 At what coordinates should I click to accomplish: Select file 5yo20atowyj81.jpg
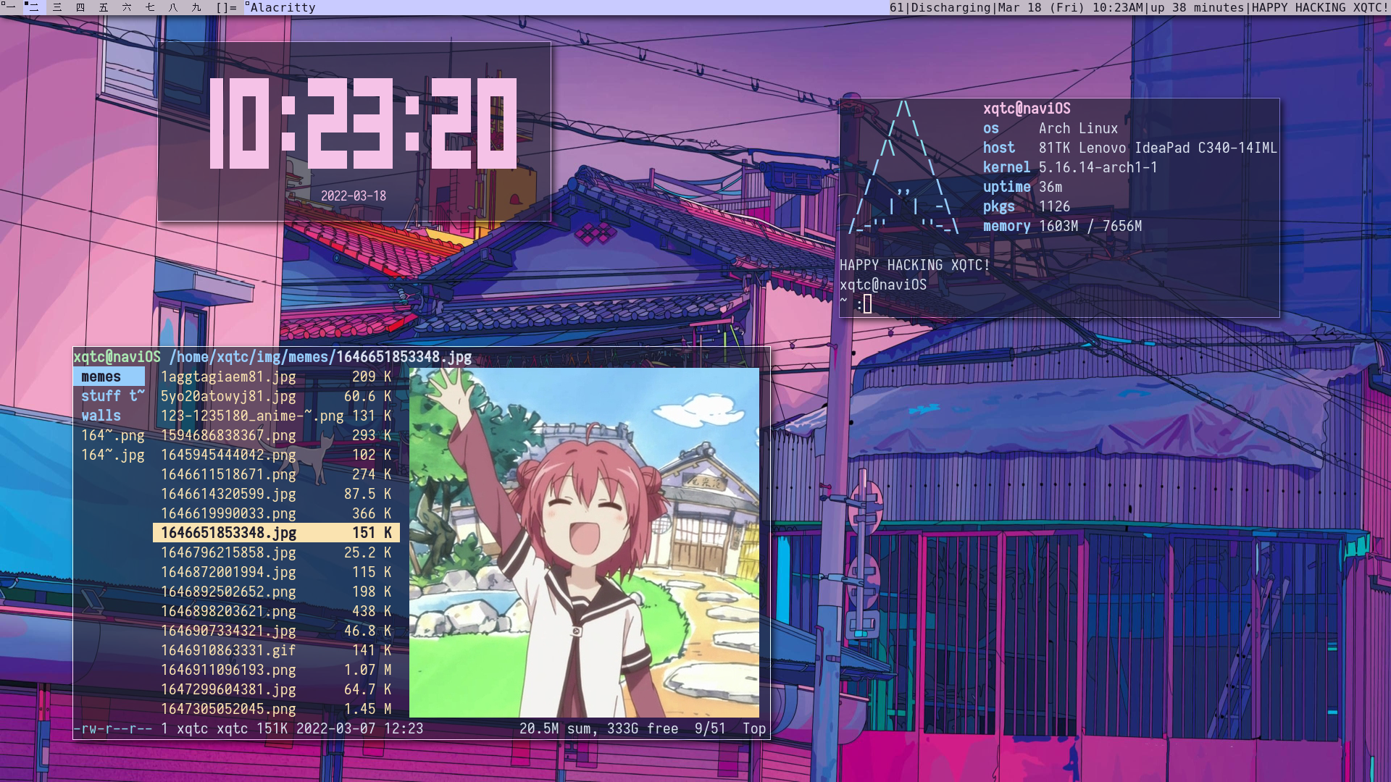point(276,396)
